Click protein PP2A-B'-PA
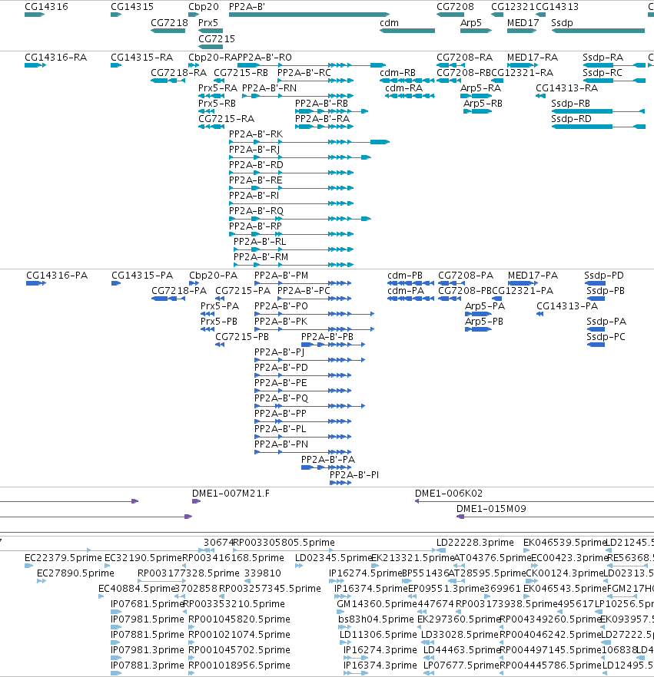654x677 pixels. 327,459
